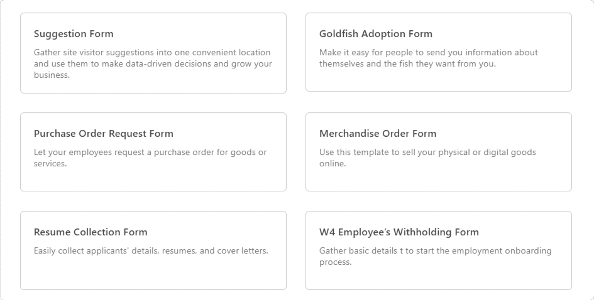Click the Goldfish Adoption Form heading

(x=376, y=34)
